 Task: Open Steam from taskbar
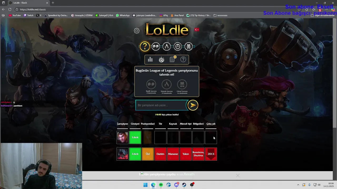(184, 185)
